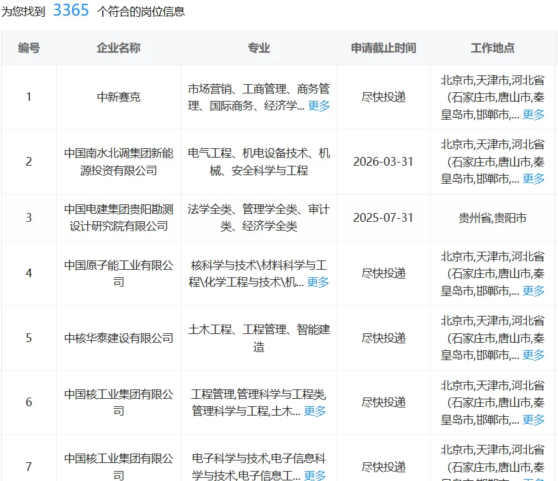The image size is (558, 481).
Task: Expand 更多 majors for 中国原子能工业有限公司
Action: click(317, 282)
